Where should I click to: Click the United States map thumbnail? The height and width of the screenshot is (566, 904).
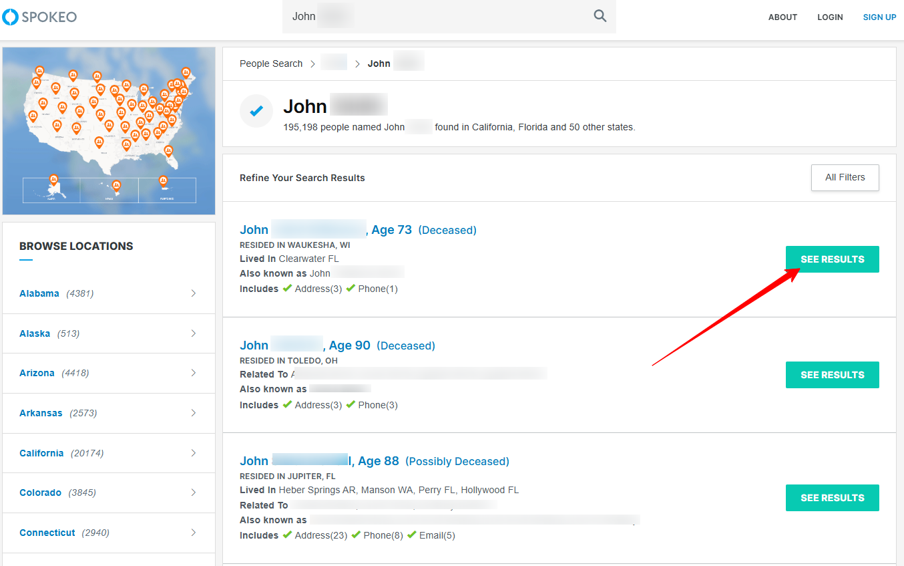pos(109,131)
